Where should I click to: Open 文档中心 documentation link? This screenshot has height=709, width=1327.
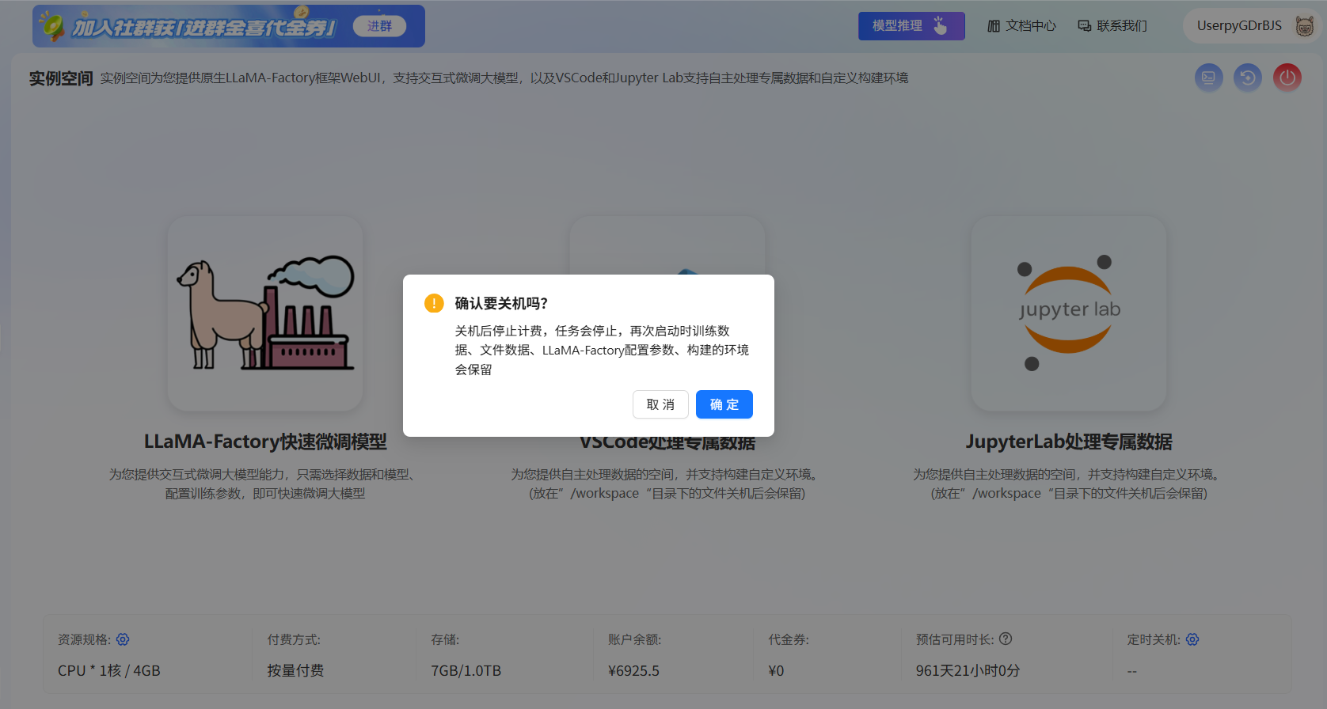[x=1021, y=26]
